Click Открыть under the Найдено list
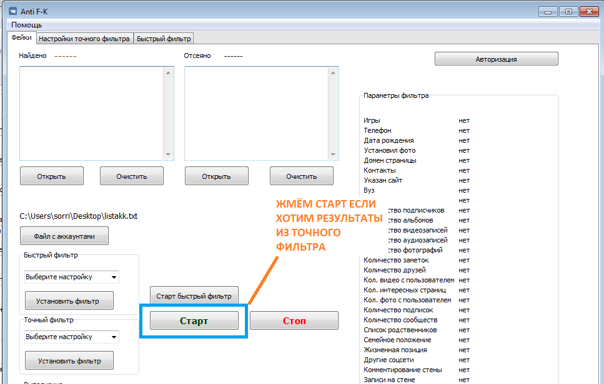604x384 pixels. click(52, 176)
